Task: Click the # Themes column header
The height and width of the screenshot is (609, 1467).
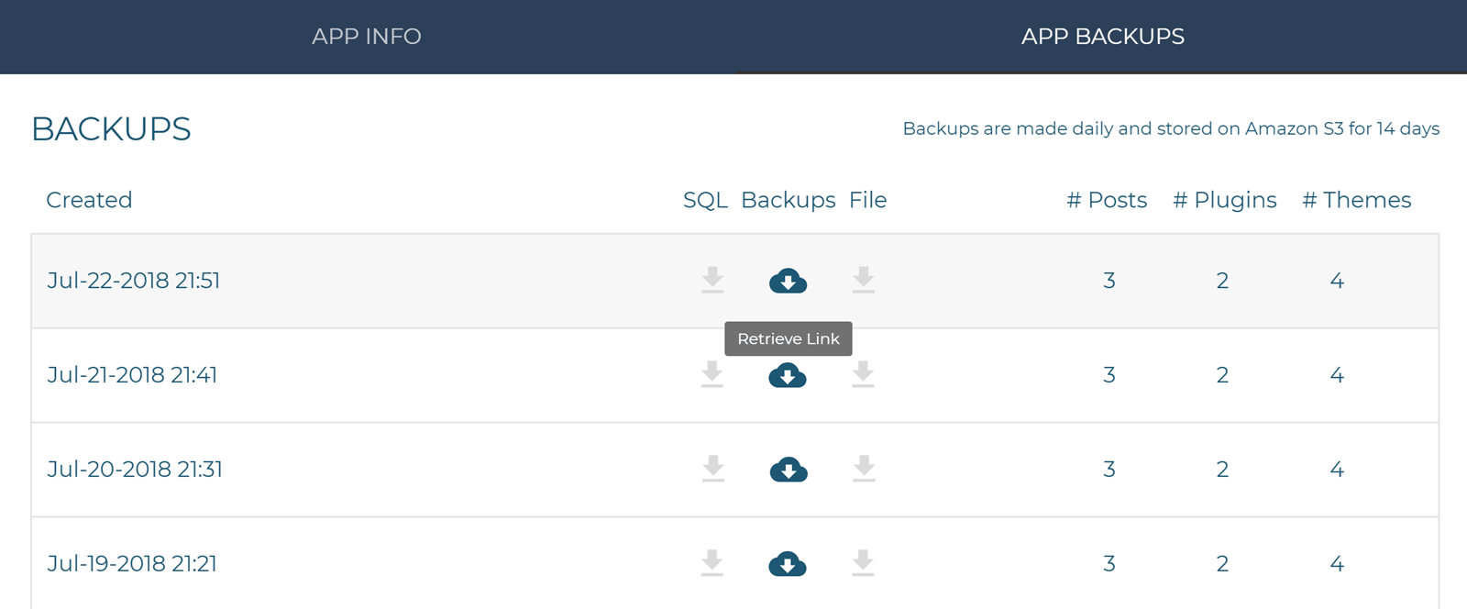Action: [1357, 200]
